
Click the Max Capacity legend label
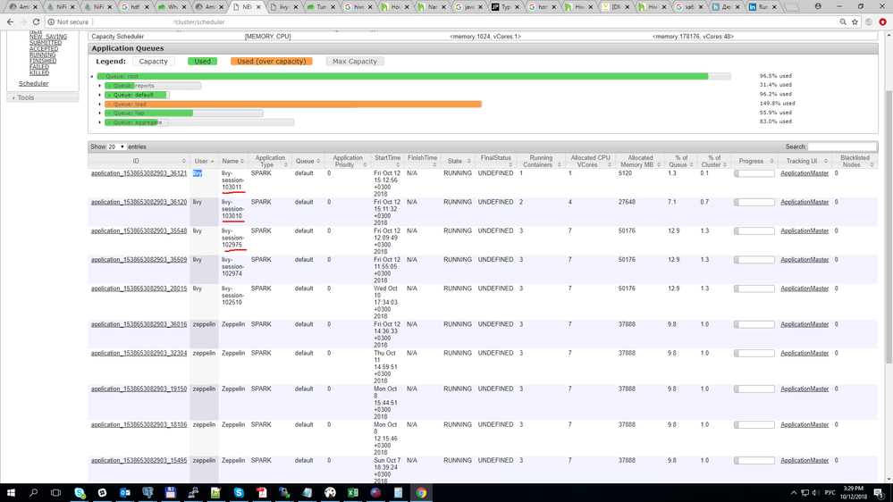click(355, 62)
